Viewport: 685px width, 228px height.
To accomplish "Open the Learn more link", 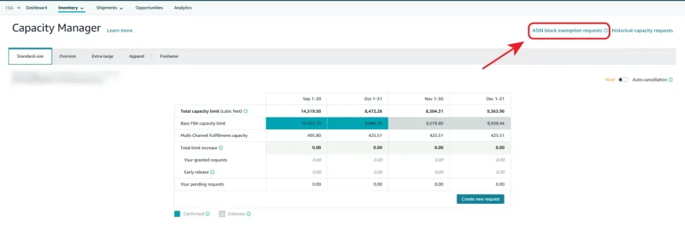I will click(x=120, y=30).
